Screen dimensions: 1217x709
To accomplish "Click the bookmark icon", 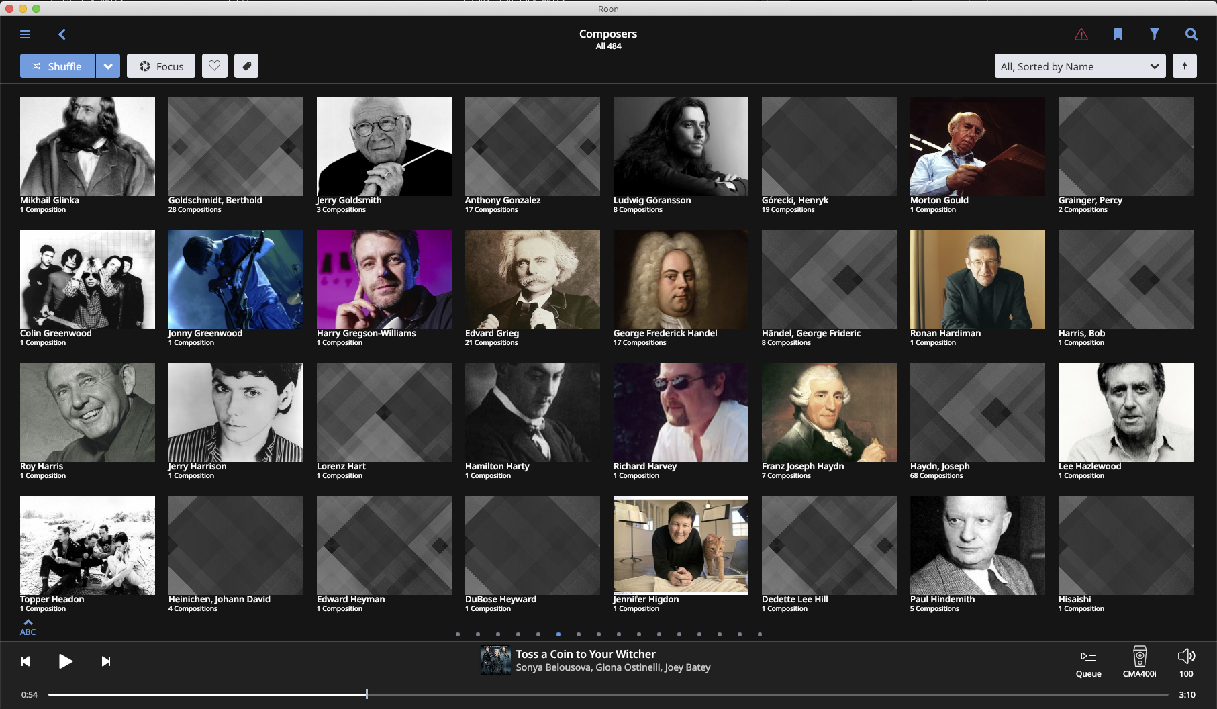I will click(1118, 34).
